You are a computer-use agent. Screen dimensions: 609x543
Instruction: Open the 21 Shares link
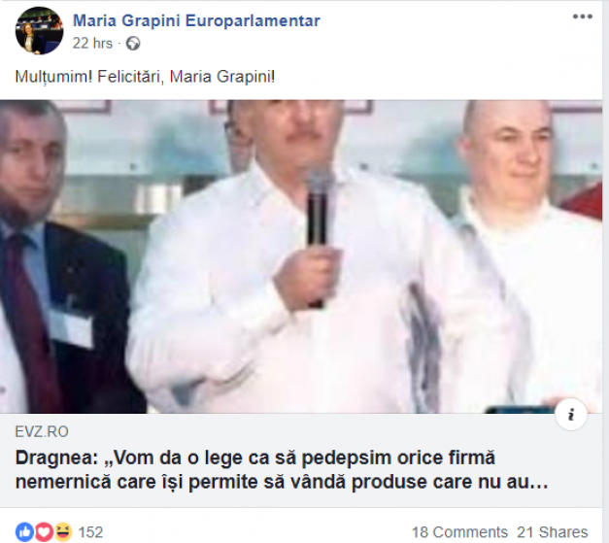click(552, 532)
